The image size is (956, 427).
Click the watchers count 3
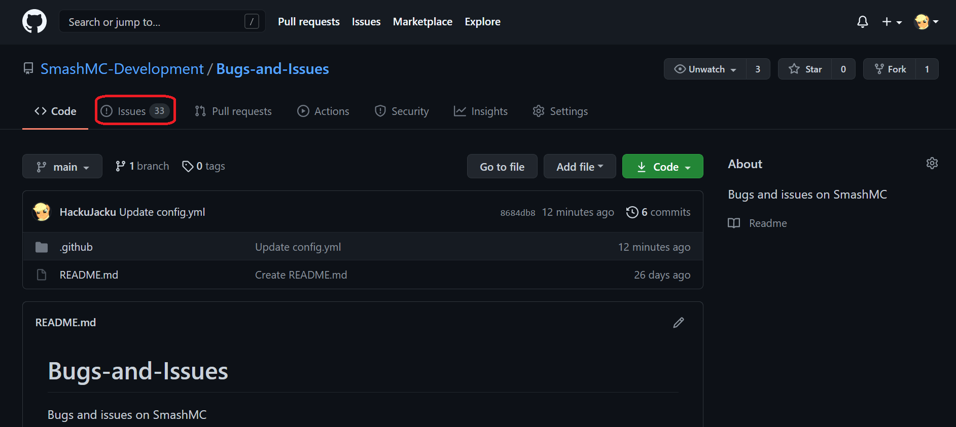pos(758,69)
